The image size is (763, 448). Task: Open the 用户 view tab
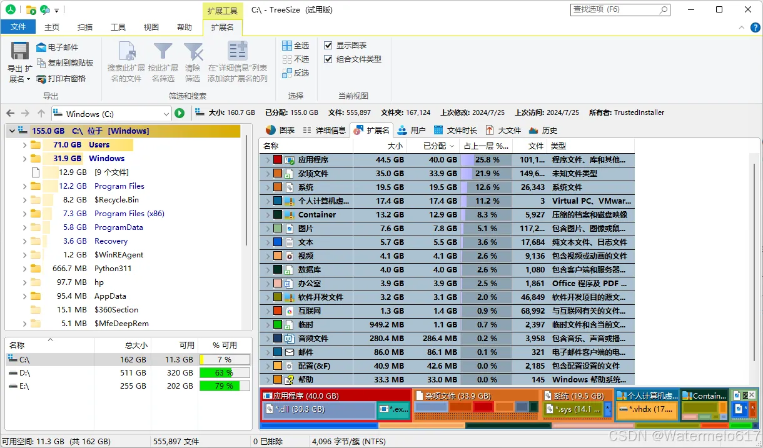click(x=412, y=131)
